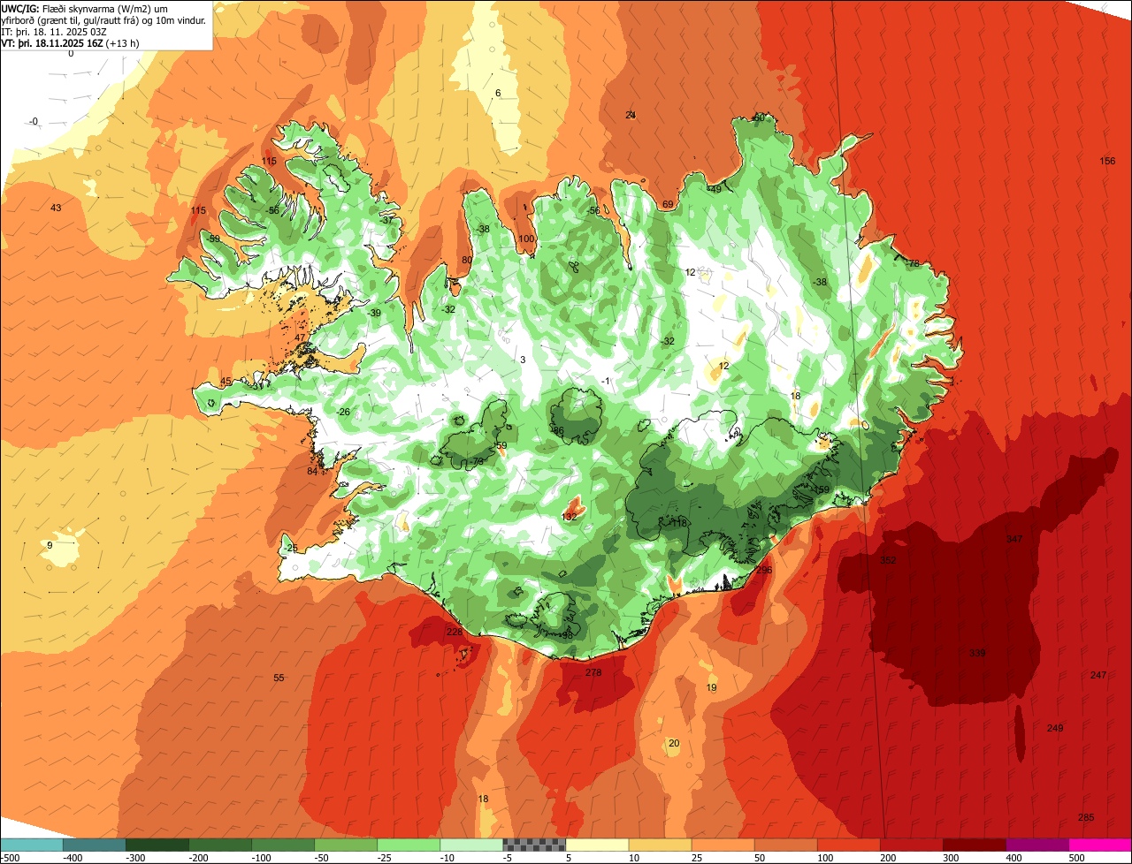1132x864 pixels.
Task: Select the darkest green -300 to -200 swatch
Action: click(x=157, y=844)
